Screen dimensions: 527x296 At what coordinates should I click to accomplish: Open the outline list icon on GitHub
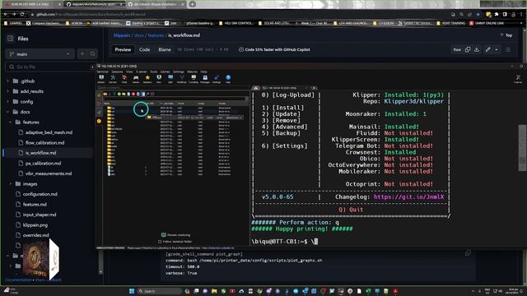(508, 49)
